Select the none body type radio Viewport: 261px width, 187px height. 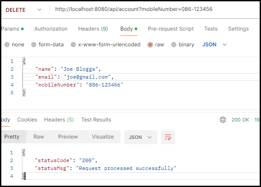[x=7, y=45]
